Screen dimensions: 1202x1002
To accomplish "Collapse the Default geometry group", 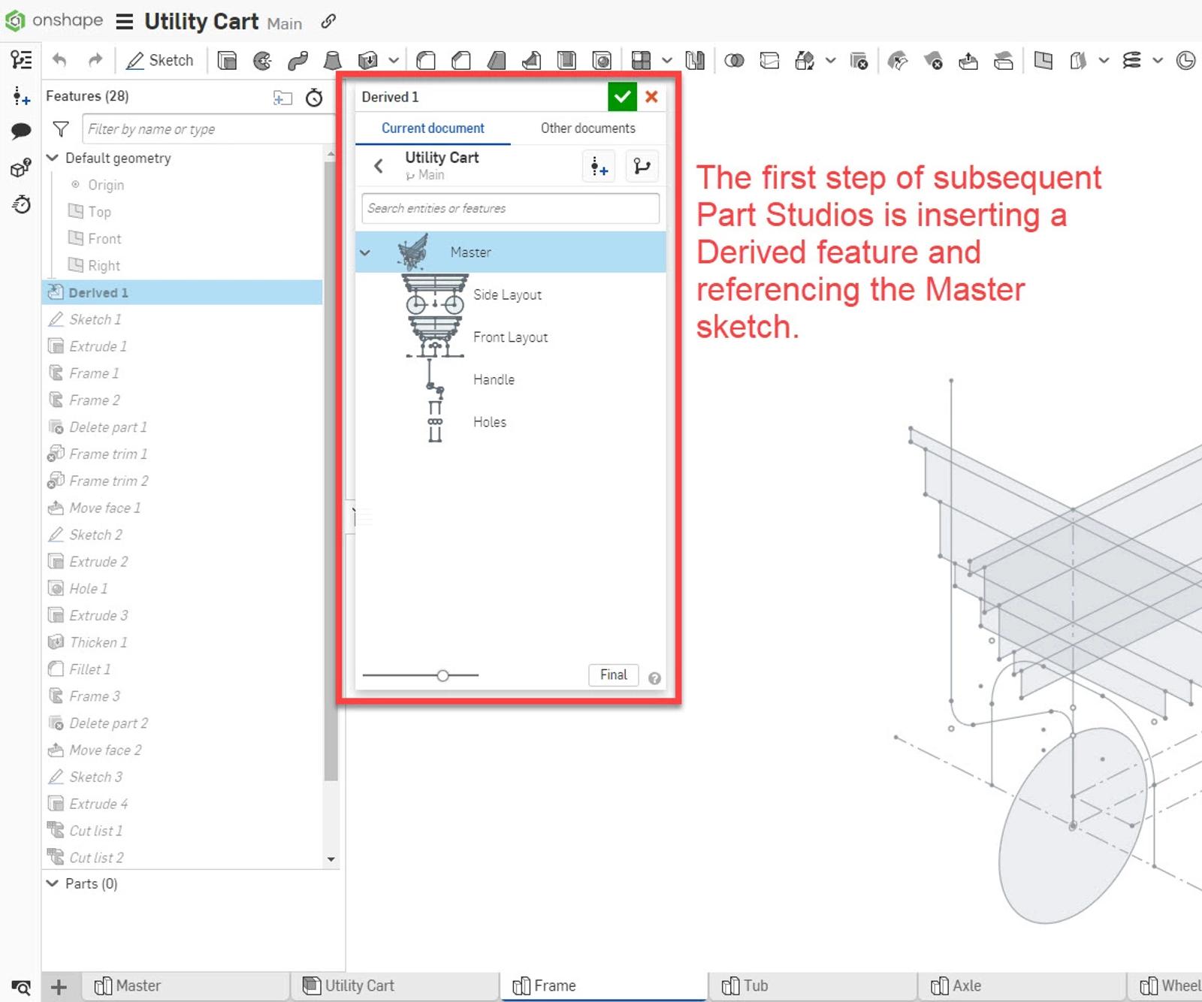I will (x=53, y=158).
